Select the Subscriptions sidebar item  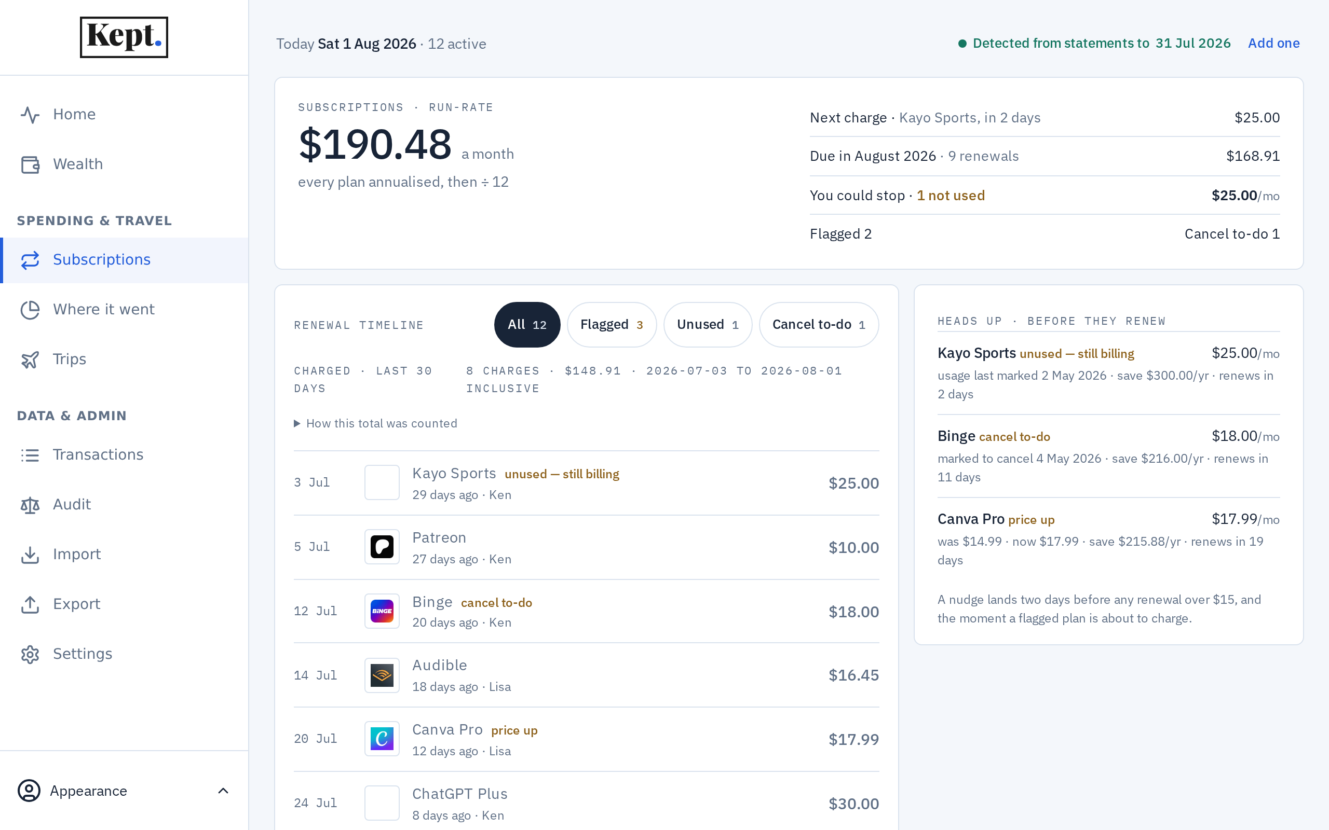coord(124,260)
